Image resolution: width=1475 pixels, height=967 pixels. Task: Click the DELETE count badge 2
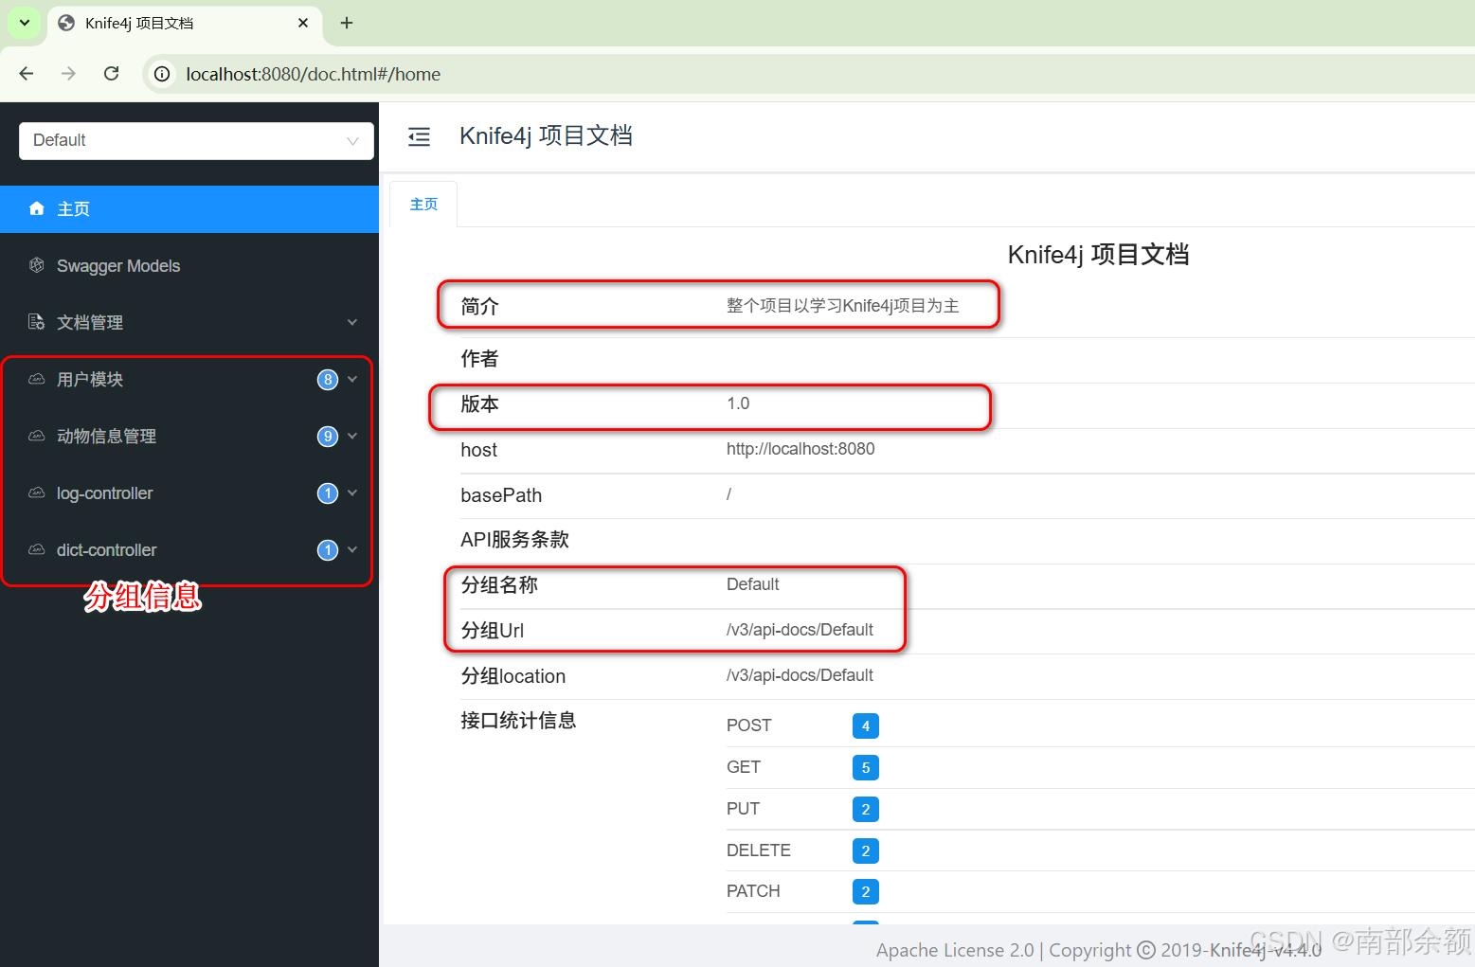pyautogui.click(x=866, y=851)
